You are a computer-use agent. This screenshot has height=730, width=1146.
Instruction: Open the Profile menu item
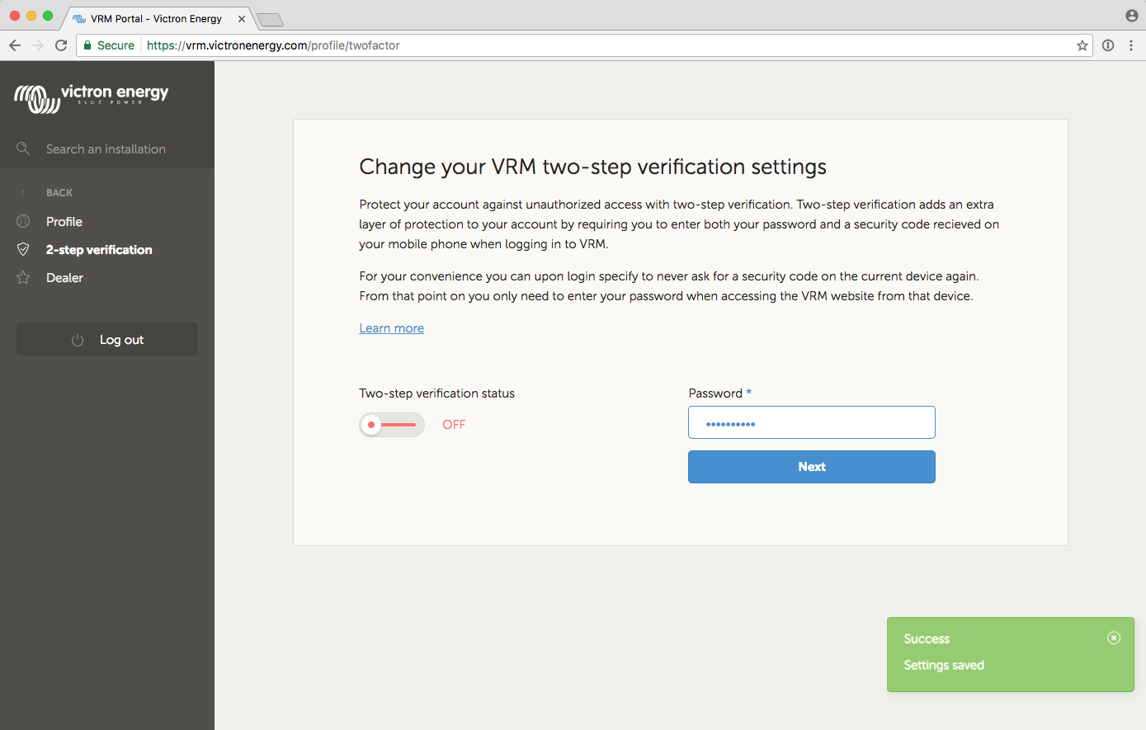[x=64, y=222]
